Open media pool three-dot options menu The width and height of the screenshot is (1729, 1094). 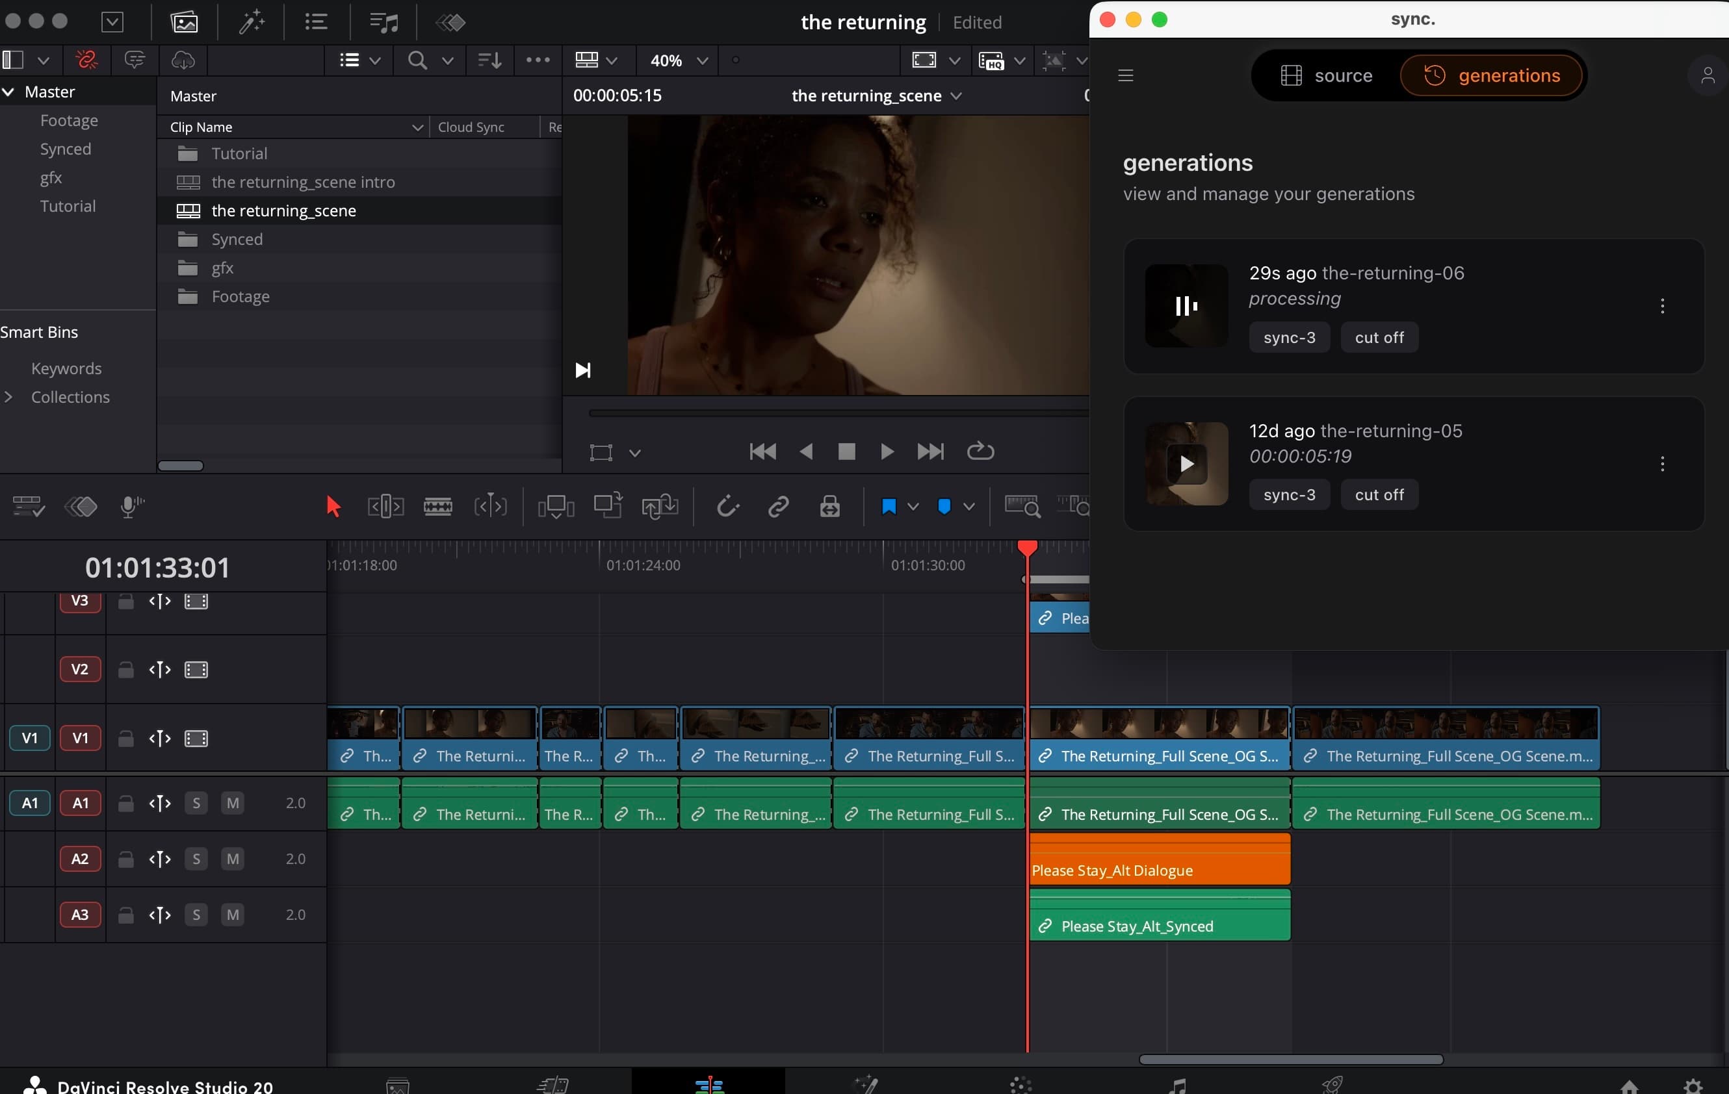[538, 60]
